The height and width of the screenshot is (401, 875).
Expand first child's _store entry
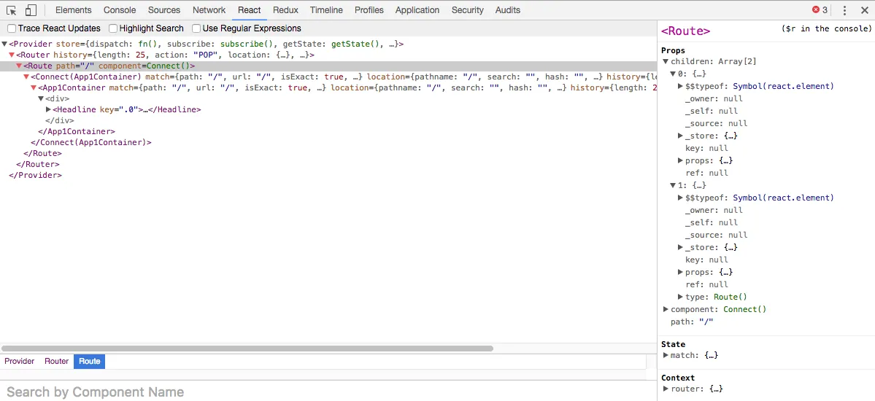[680, 136]
